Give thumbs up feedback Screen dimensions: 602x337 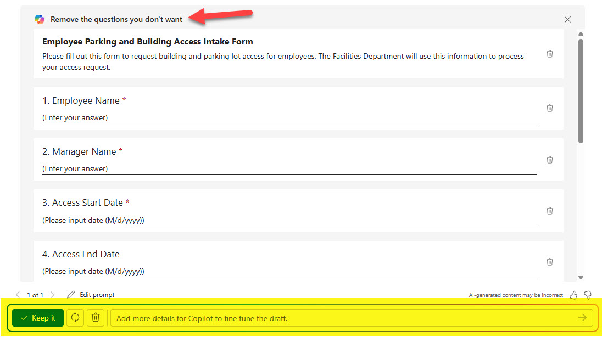(573, 295)
